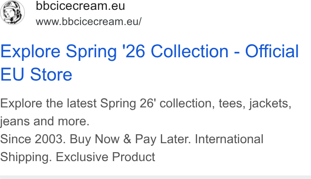Click the 'jeans and more.' description line
311x179 pixels.
45,121
